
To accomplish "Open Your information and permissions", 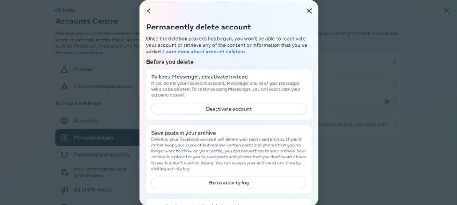I will [100, 172].
